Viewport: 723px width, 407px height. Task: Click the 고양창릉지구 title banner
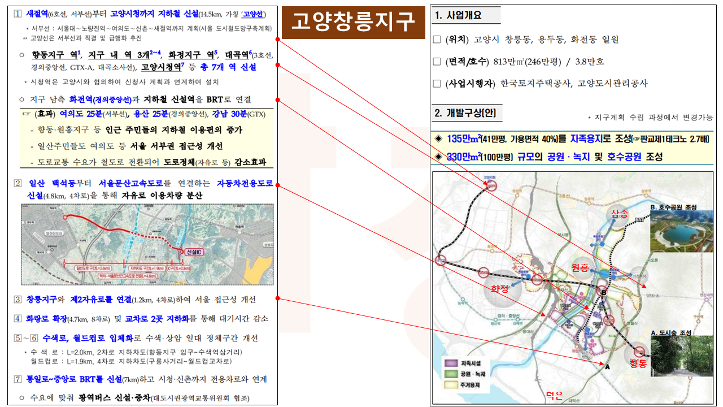(x=353, y=21)
